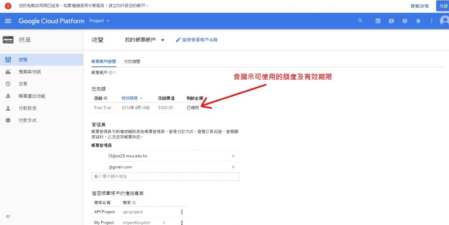The image size is (449, 225).
Task: Click the 專案名稱 column header
Action: pyautogui.click(x=102, y=203)
